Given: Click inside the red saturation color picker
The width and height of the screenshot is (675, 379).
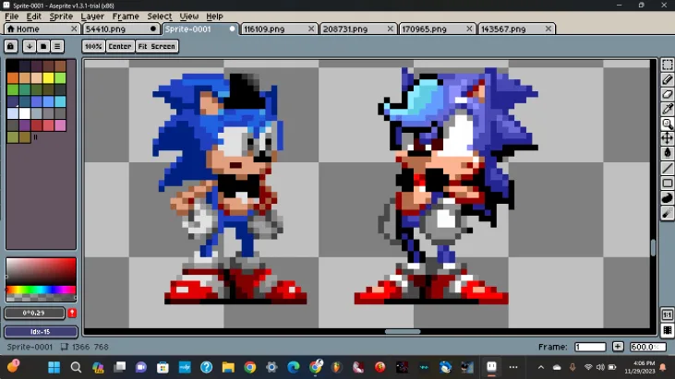Looking at the screenshot, I should pyautogui.click(x=42, y=271).
